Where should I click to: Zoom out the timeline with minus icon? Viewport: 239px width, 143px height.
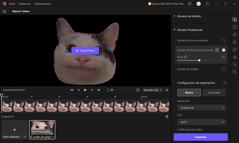coord(108,90)
